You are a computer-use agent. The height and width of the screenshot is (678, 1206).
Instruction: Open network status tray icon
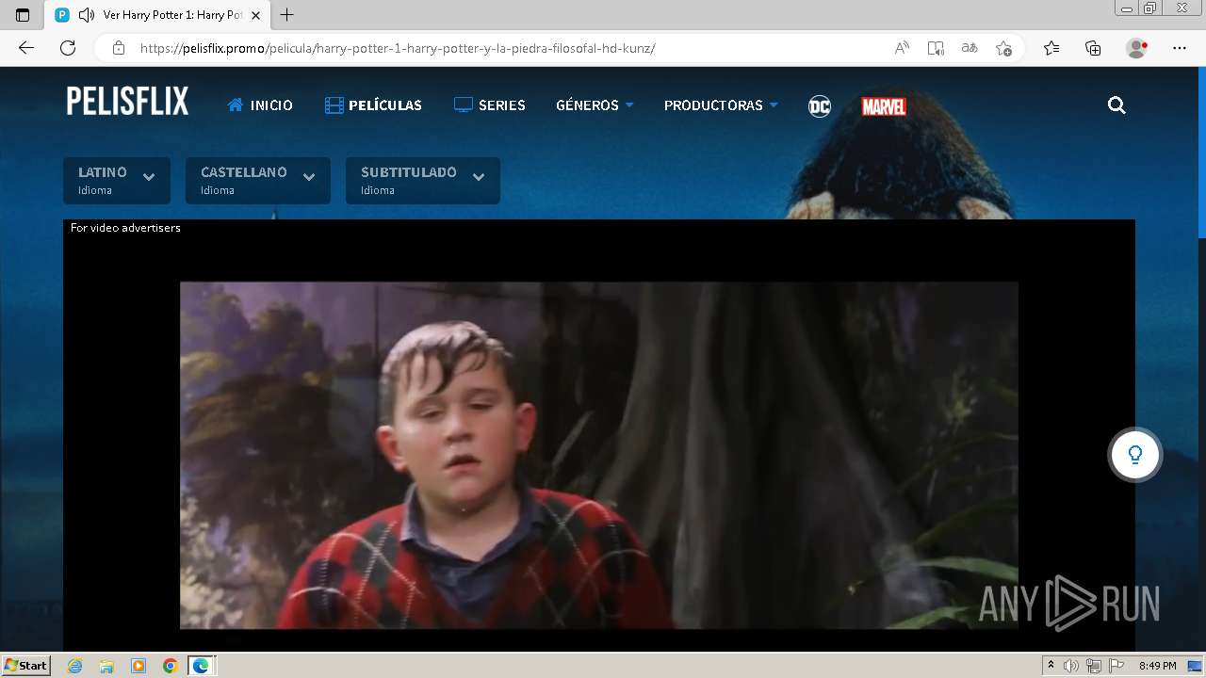pos(1094,666)
